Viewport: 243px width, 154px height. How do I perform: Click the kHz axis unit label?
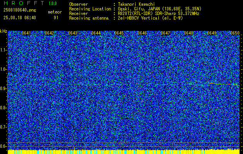(x=3, y=31)
